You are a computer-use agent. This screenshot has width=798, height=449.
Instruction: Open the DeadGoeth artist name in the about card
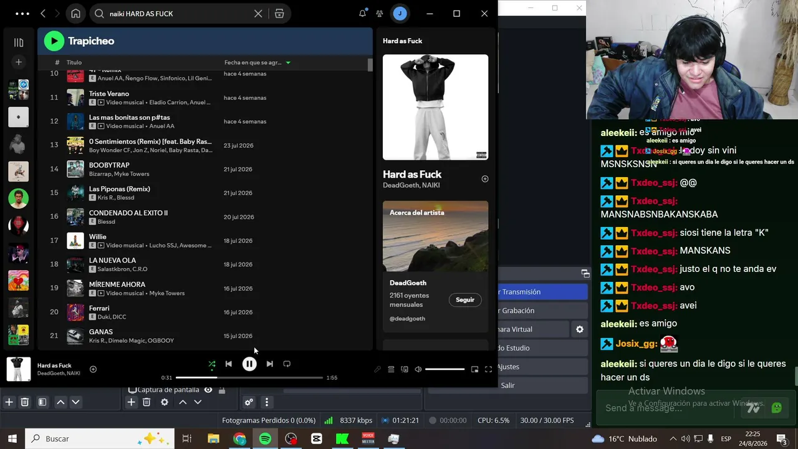[x=408, y=283]
